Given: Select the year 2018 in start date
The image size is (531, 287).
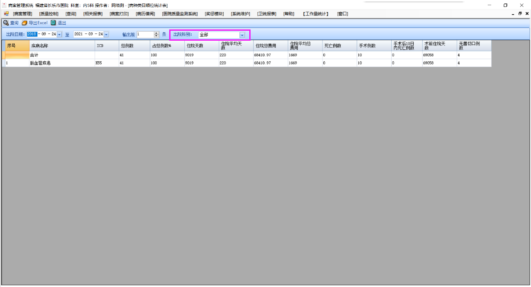Looking at the screenshot, I should tap(32, 34).
